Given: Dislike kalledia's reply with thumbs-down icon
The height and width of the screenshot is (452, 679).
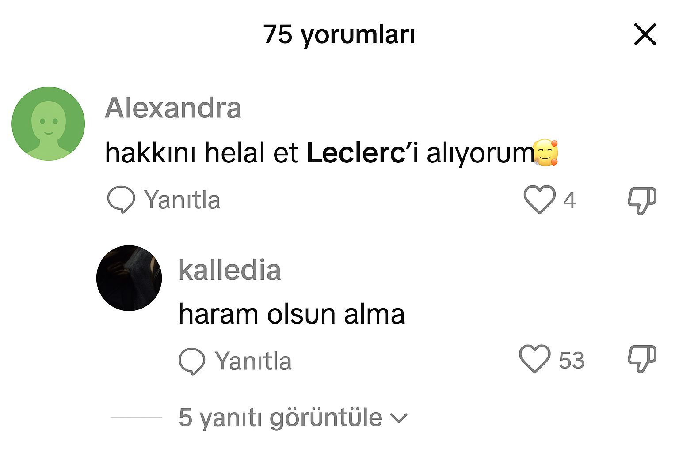Looking at the screenshot, I should 642,359.
